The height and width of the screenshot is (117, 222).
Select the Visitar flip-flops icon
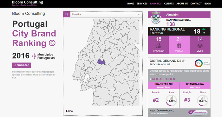coord(179,46)
